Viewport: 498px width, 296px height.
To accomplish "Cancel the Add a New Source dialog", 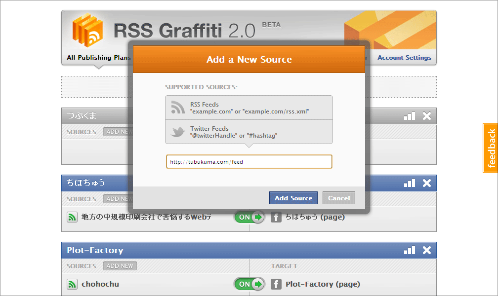I will [339, 198].
